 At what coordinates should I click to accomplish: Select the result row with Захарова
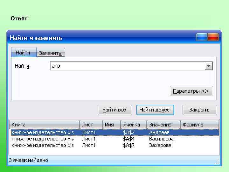(115, 145)
